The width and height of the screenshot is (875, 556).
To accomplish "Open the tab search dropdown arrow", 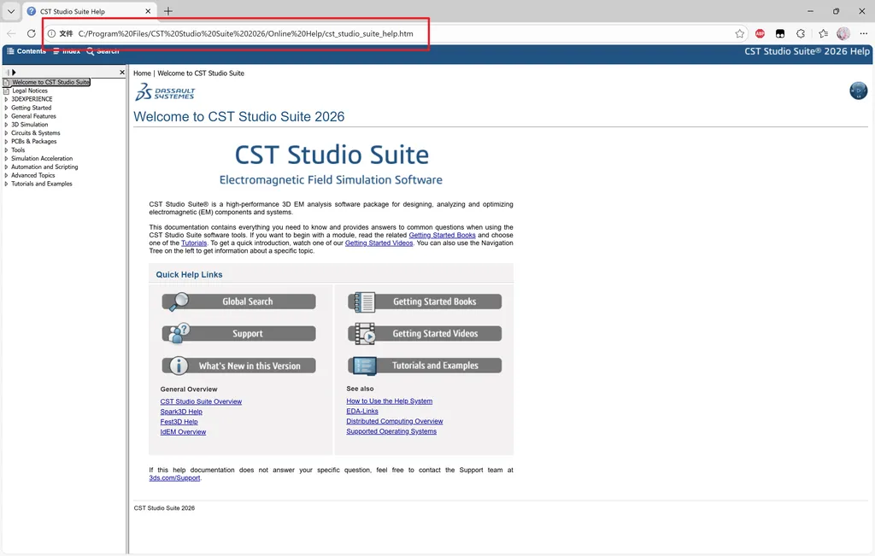I will point(11,11).
